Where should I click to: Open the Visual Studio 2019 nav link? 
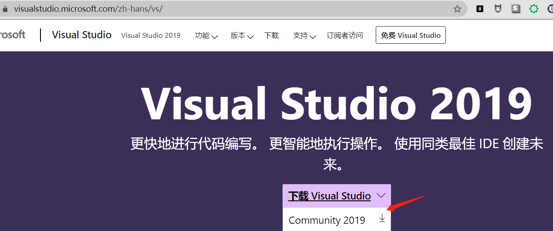point(151,36)
